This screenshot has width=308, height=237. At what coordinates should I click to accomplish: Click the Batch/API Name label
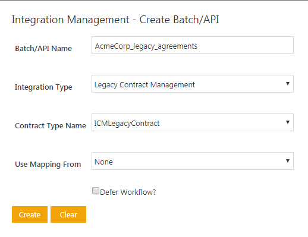tap(43, 49)
